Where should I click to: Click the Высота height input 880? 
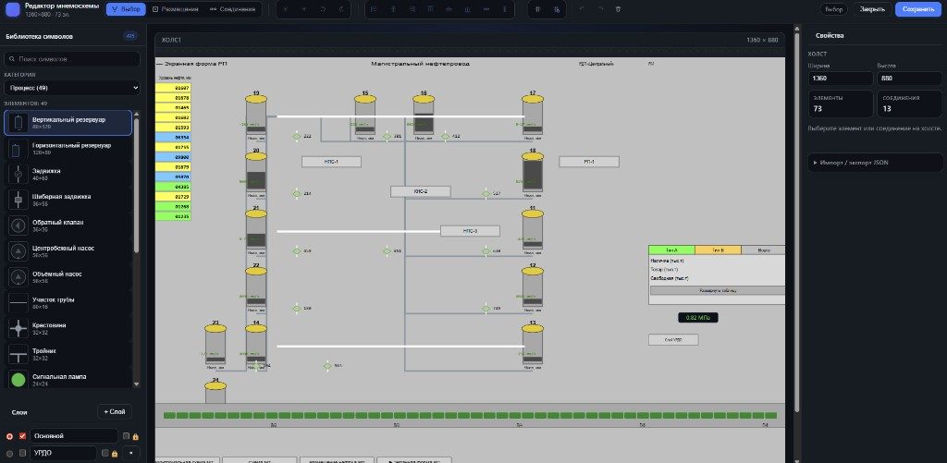[910, 79]
